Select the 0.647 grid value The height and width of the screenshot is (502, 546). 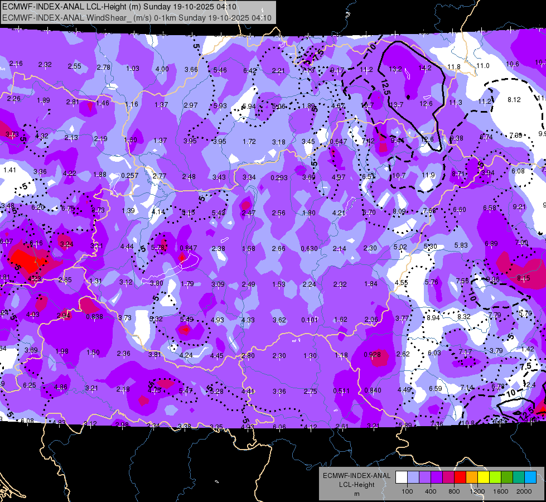pyautogui.click(x=338, y=141)
